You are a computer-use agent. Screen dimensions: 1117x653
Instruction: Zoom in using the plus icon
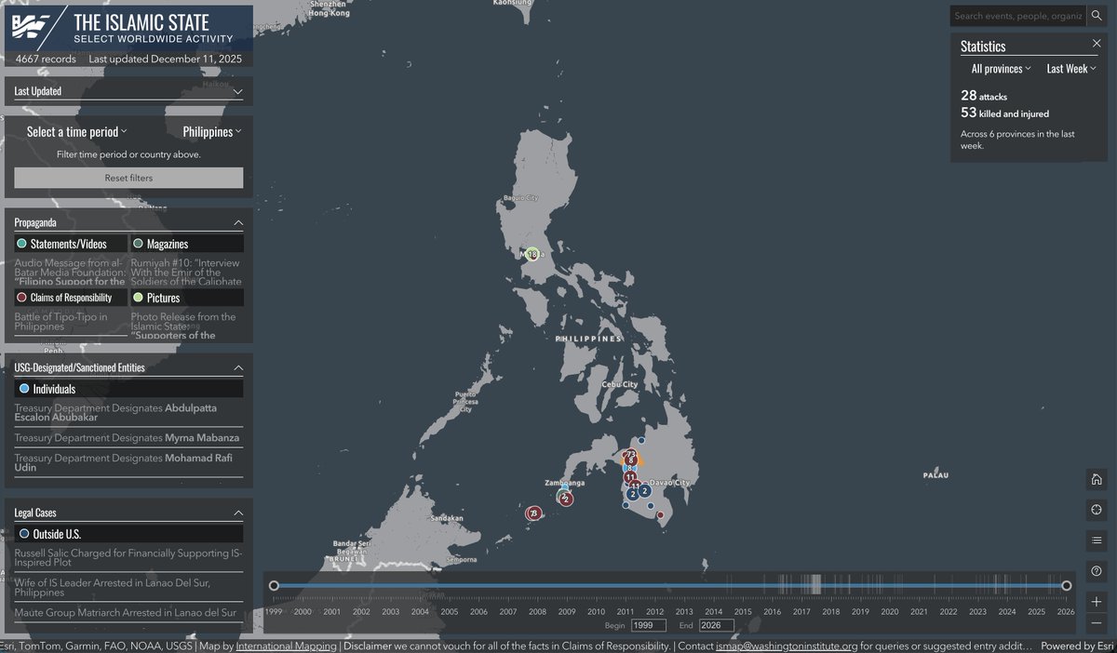pyautogui.click(x=1097, y=602)
